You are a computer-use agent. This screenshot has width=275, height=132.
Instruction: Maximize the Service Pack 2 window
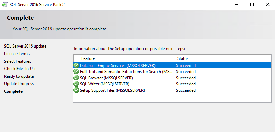pos(252,5)
